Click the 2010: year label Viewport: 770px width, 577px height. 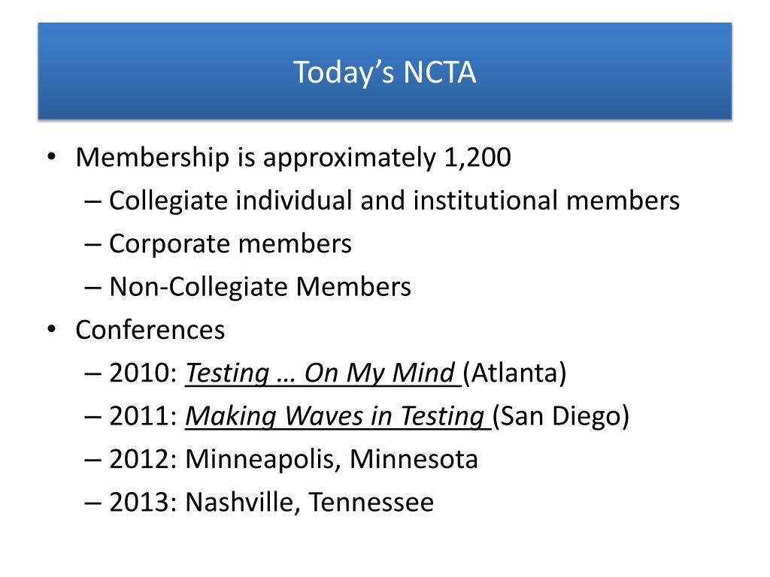coord(143,373)
